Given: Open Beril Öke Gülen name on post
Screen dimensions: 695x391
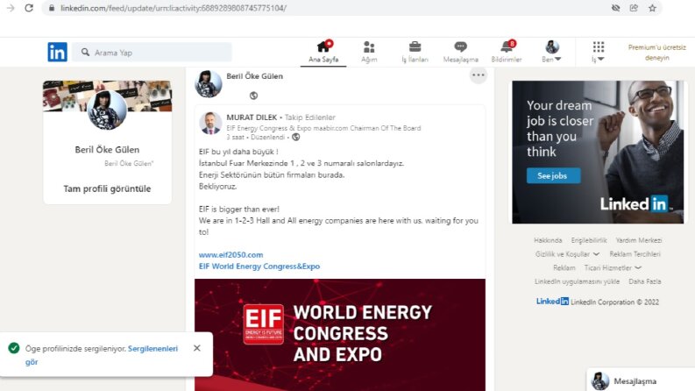Looking at the screenshot, I should (254, 76).
